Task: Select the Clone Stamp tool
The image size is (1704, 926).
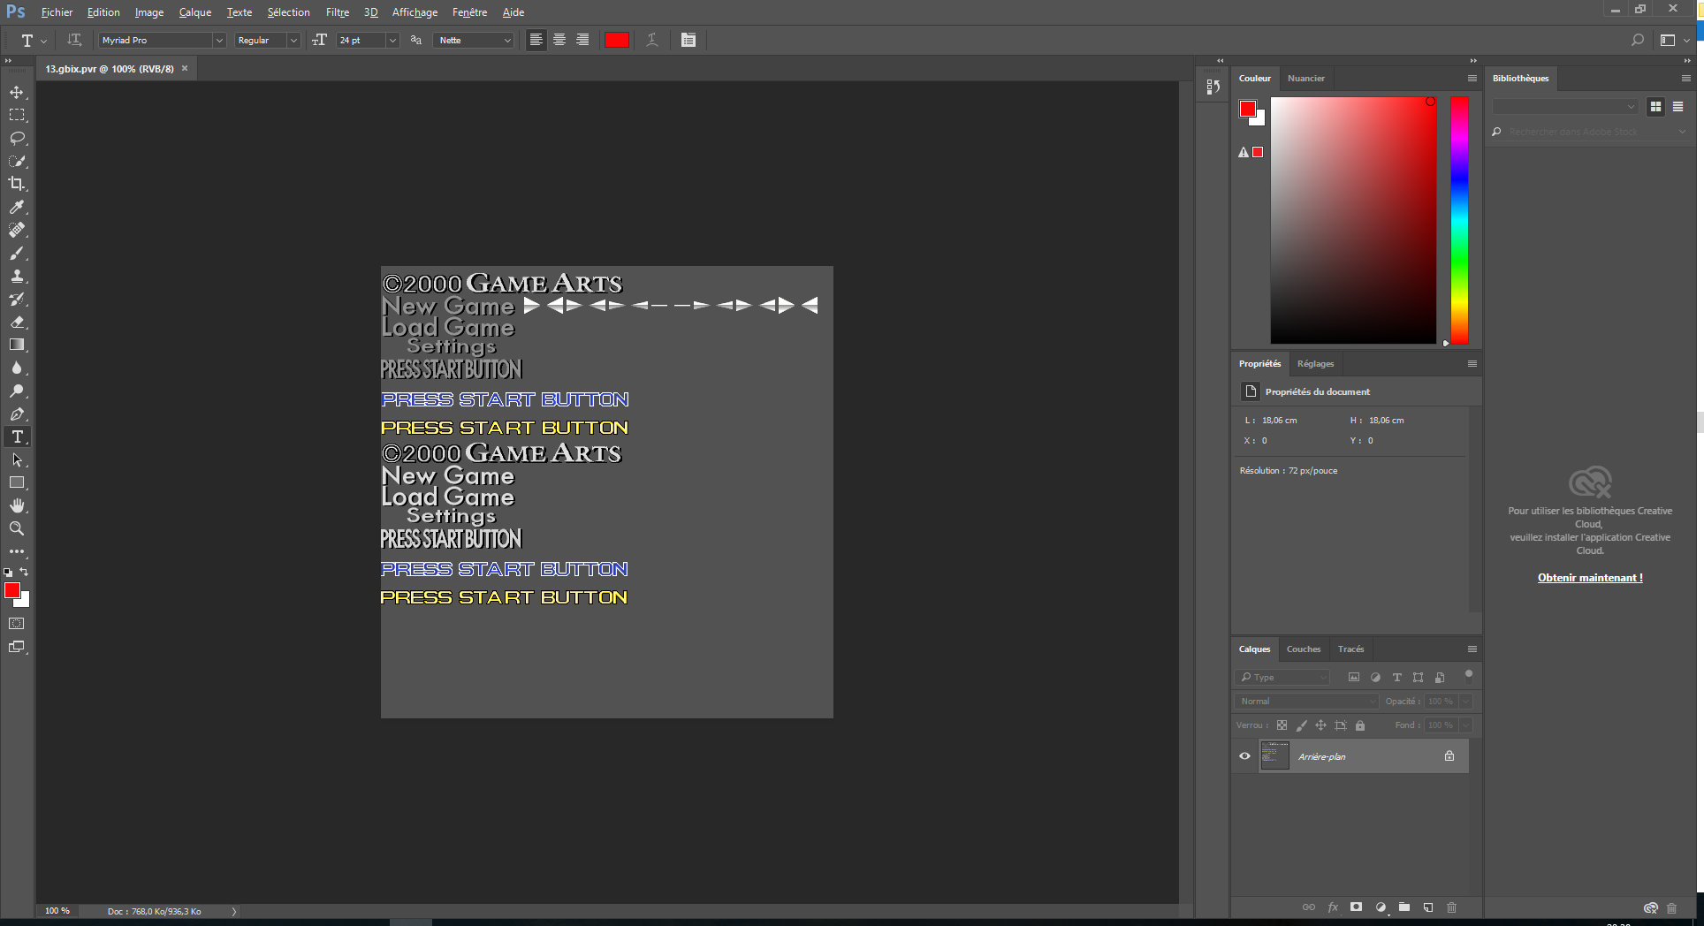Action: pos(17,276)
